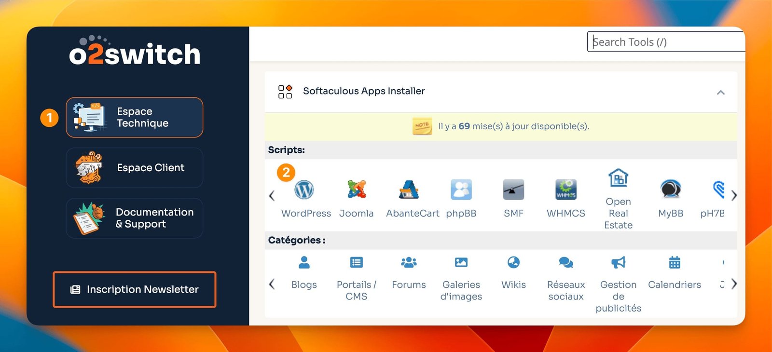This screenshot has height=352, width=772.
Task: Open the Gestion de publicités megaphone icon
Action: pyautogui.click(x=619, y=262)
